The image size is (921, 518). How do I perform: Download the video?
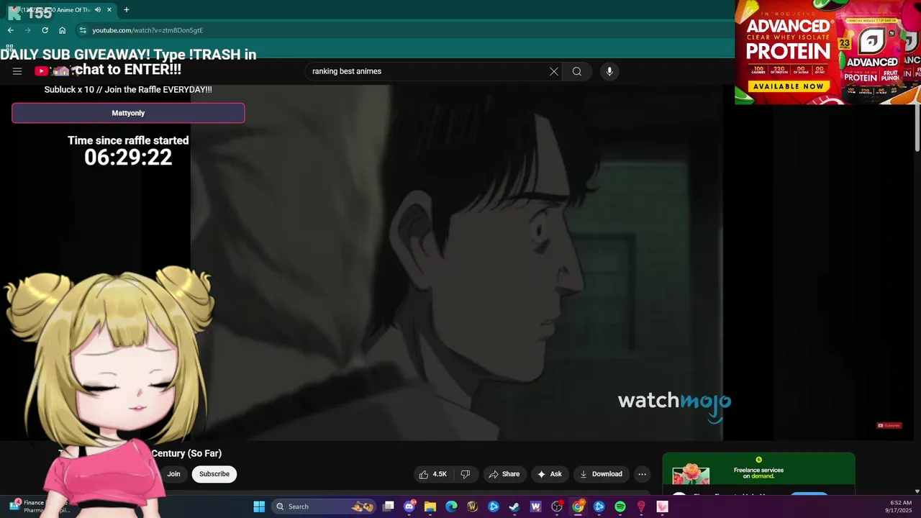pyautogui.click(x=601, y=474)
